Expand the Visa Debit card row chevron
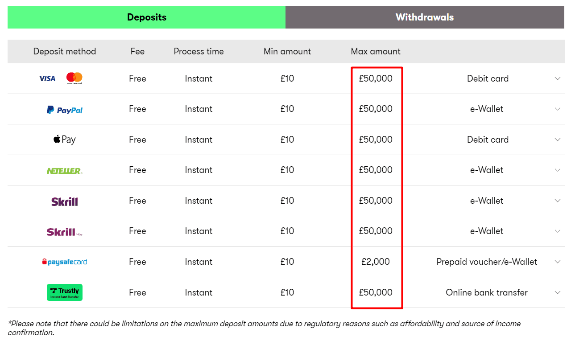 [558, 78]
